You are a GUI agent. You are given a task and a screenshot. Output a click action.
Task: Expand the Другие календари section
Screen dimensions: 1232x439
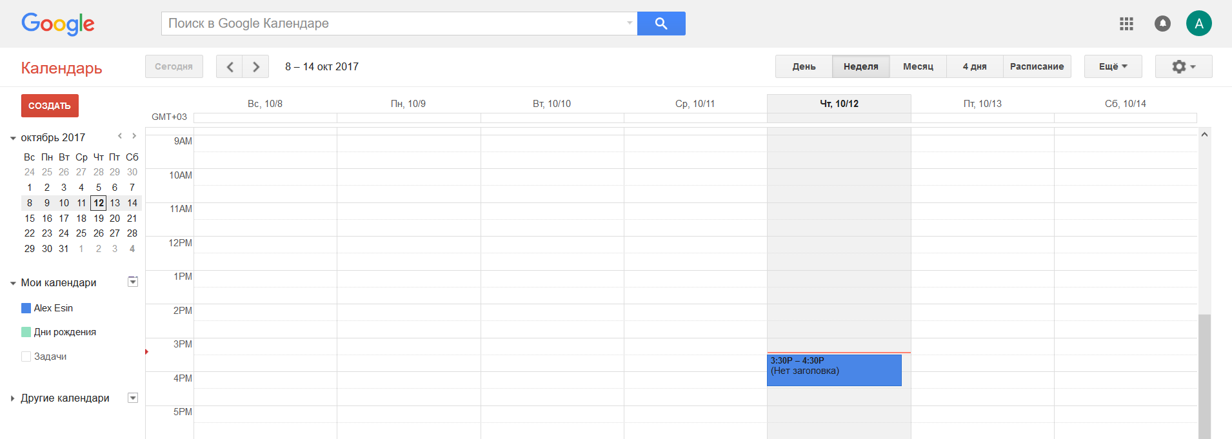[x=13, y=398]
